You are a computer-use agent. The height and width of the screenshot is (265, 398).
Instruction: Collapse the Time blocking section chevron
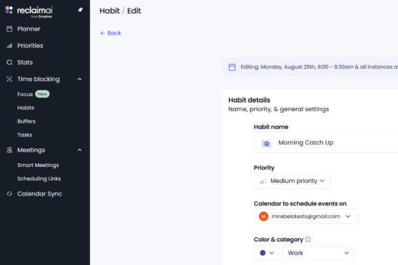tap(80, 79)
